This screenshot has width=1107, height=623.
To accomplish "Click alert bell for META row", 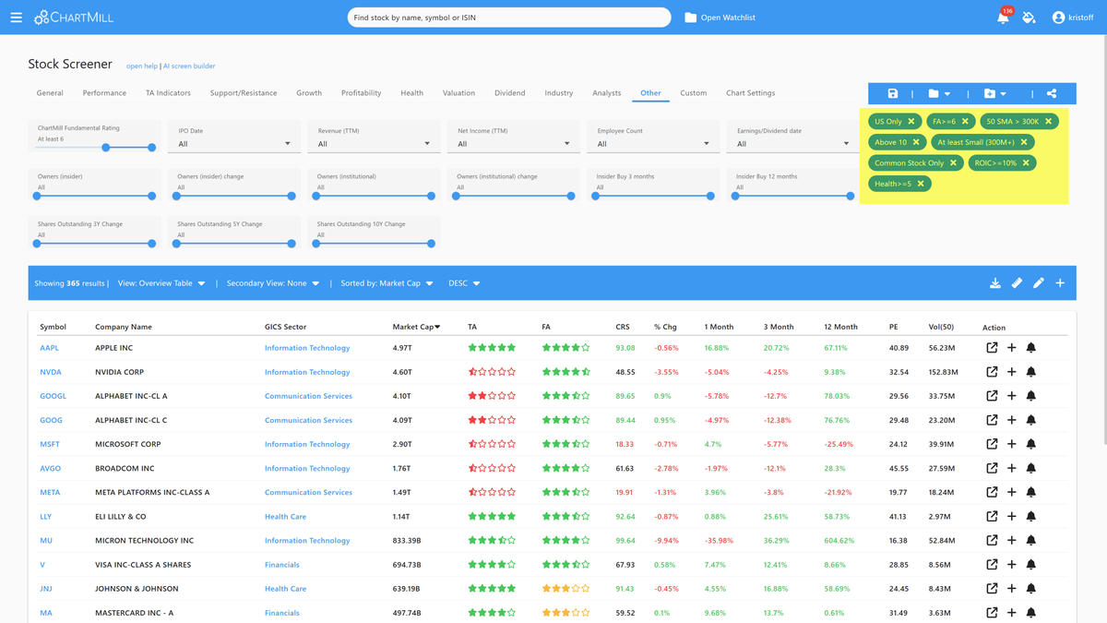I will 1031,492.
